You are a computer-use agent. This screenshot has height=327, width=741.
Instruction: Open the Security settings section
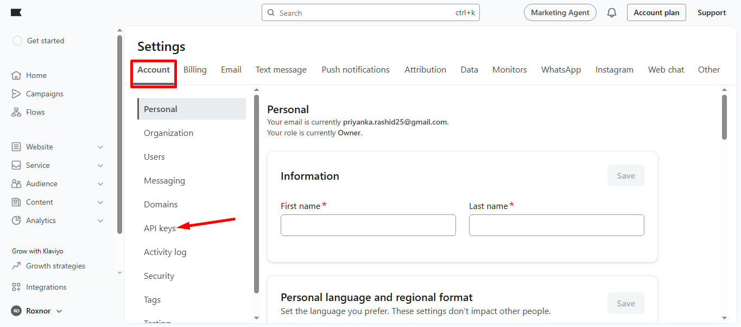(x=159, y=276)
